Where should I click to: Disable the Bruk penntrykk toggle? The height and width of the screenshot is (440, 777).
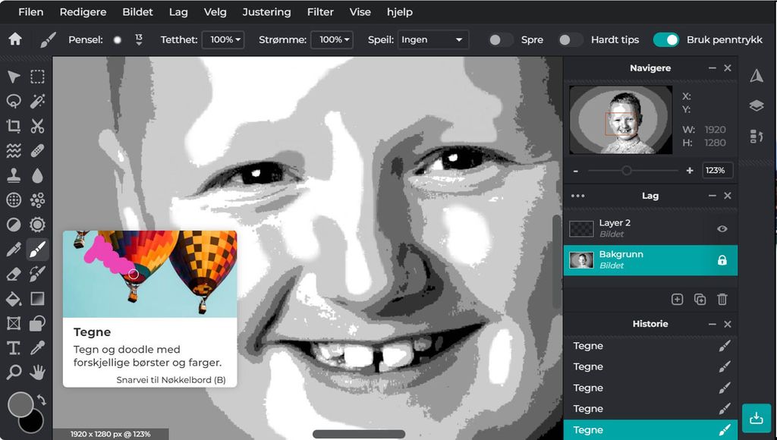tap(665, 39)
